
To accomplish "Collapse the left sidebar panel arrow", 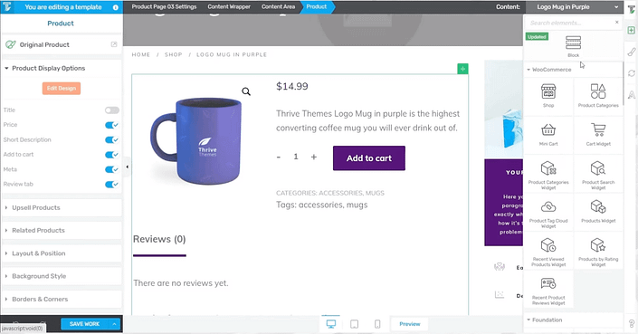I will [127, 167].
